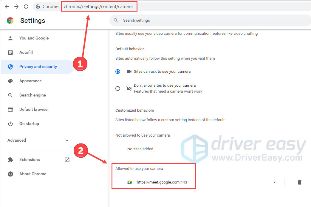Reload the current page
Viewport: 311px width, 207px height.
tap(26, 6)
